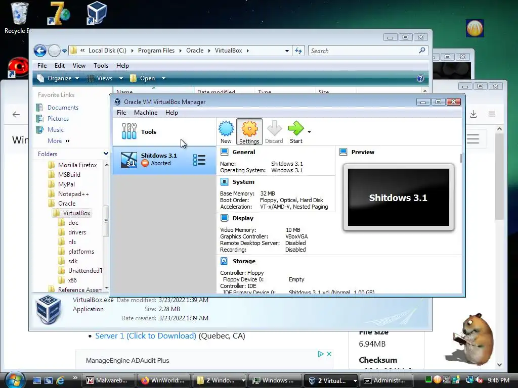Open the 7-Zip globe desktop shortcut
This screenshot has height=388, width=518.
[59, 13]
